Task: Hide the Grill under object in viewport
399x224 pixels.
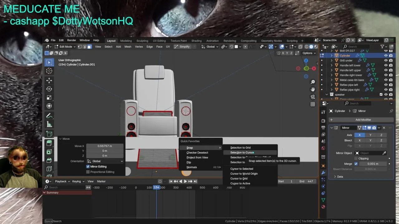Action: 386,60
